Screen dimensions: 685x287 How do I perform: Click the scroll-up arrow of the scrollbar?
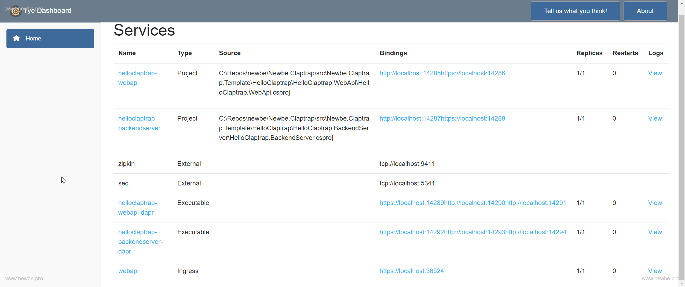click(x=682, y=3)
